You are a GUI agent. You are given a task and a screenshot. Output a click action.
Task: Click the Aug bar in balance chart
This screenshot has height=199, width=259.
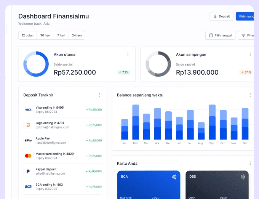click(201, 131)
